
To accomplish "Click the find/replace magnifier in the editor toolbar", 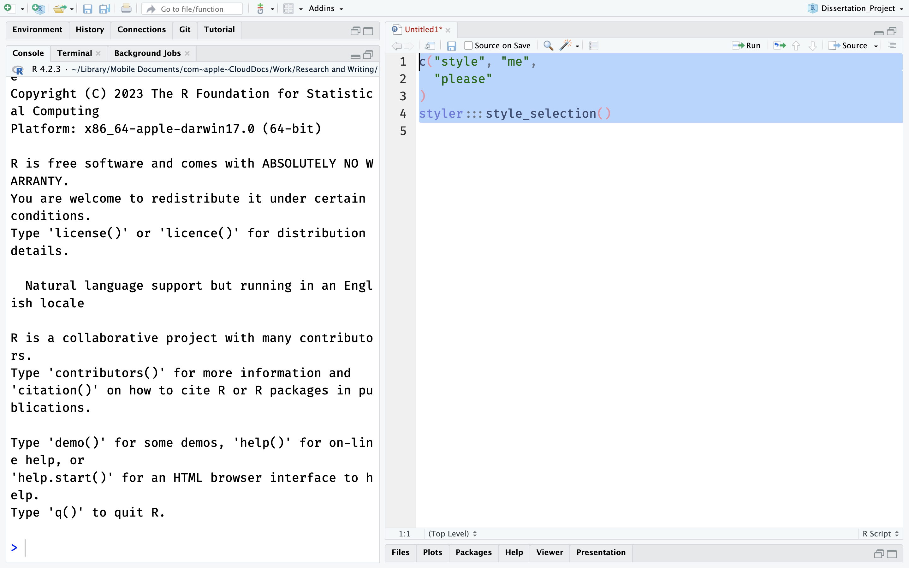I will [547, 45].
